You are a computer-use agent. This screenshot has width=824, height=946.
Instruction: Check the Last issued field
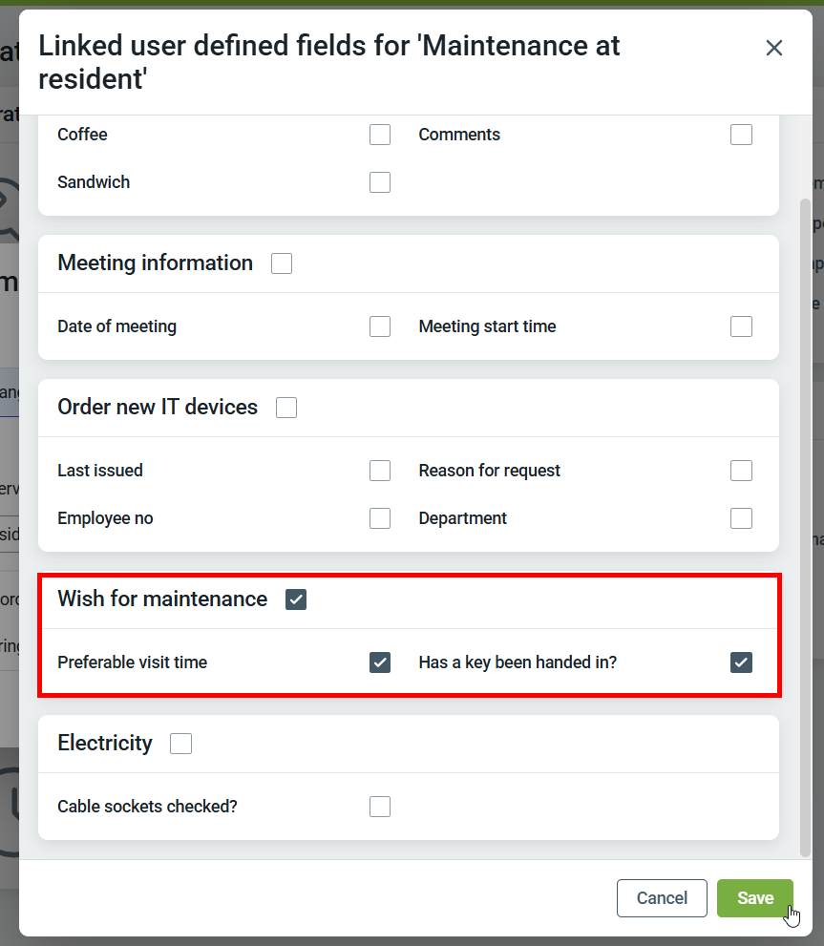tap(380, 471)
